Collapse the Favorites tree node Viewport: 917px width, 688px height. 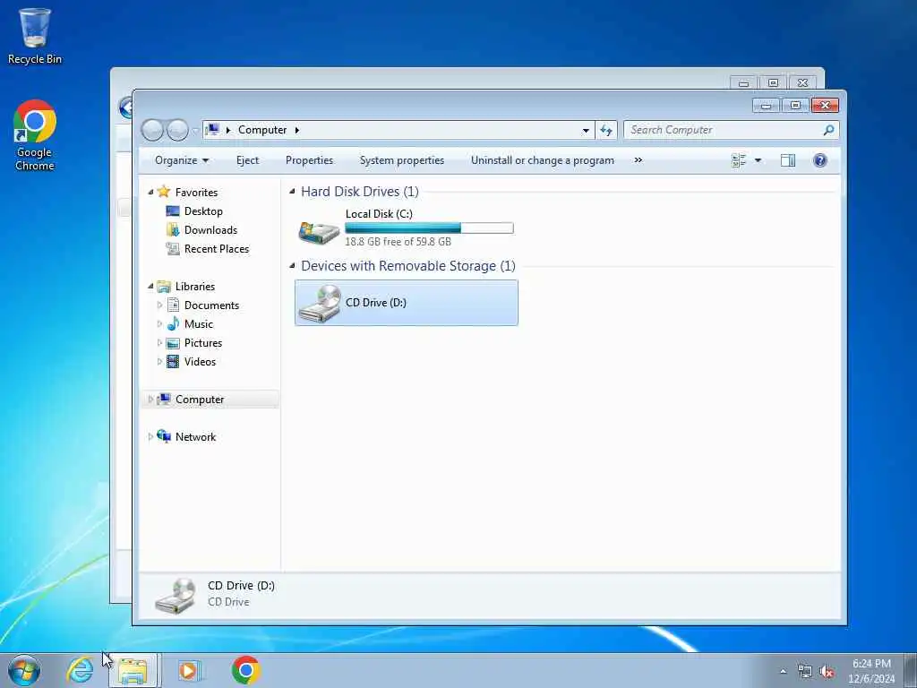coord(150,192)
